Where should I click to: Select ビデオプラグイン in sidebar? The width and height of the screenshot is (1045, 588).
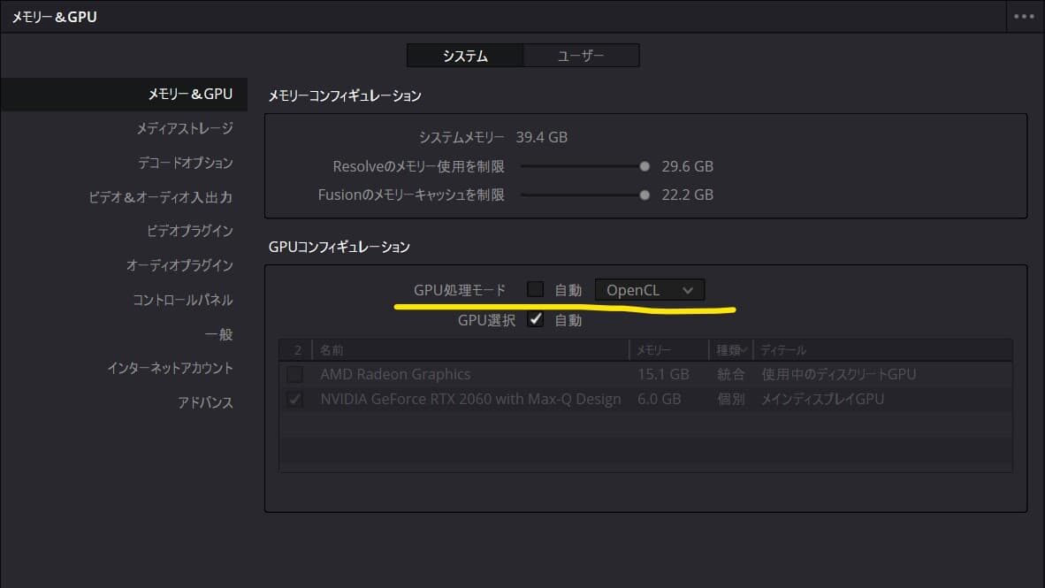tap(189, 231)
